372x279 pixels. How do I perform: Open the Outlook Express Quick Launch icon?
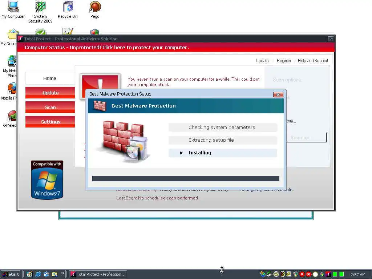point(46,274)
